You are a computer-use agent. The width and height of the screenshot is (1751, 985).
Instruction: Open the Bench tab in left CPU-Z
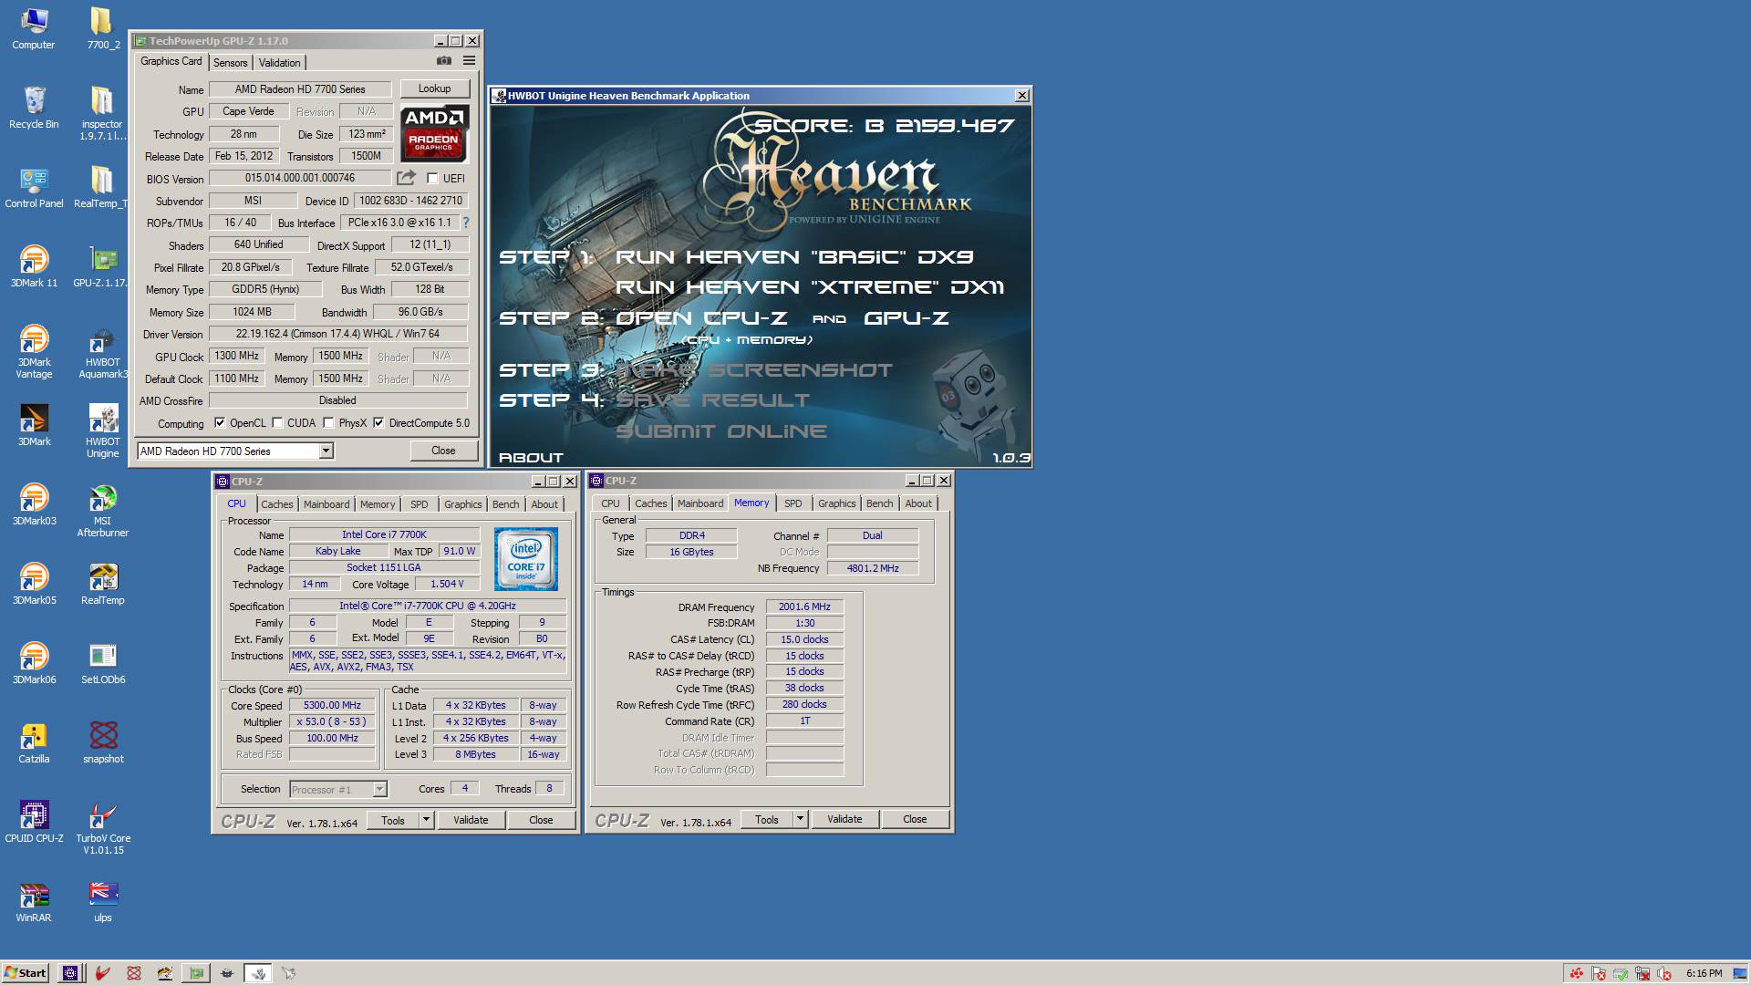click(x=505, y=504)
